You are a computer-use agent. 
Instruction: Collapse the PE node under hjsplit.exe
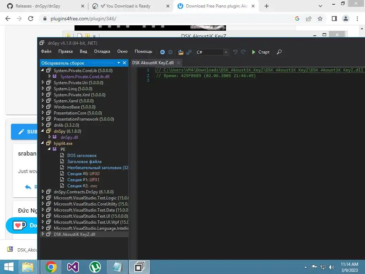tap(49, 149)
